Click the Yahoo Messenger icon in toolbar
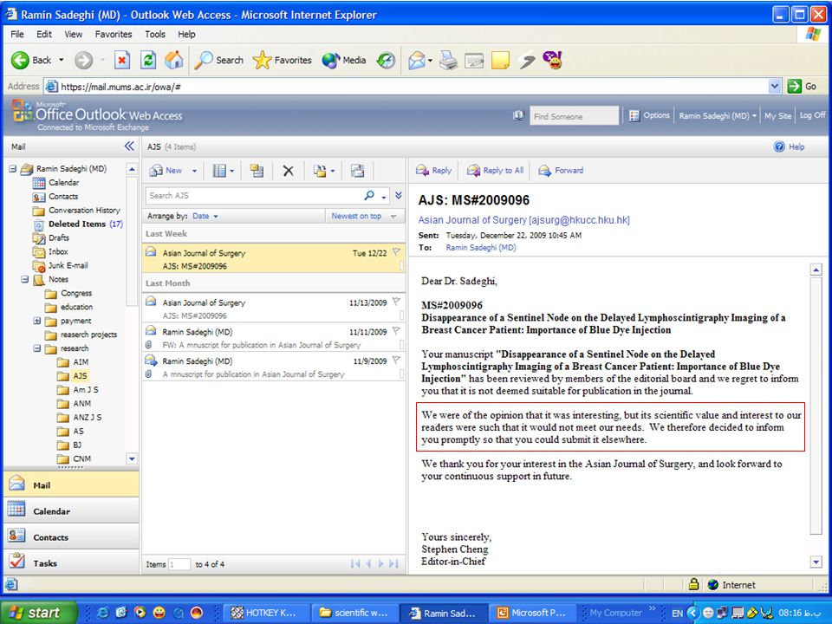832x624 pixels. pyautogui.click(x=552, y=60)
